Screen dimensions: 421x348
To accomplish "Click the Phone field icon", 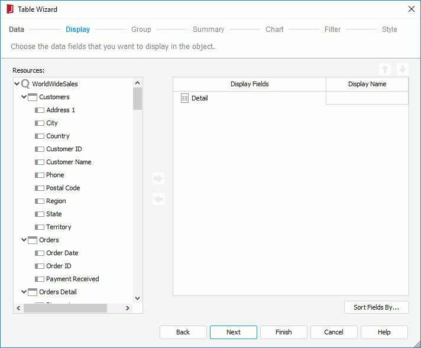I will point(40,175).
